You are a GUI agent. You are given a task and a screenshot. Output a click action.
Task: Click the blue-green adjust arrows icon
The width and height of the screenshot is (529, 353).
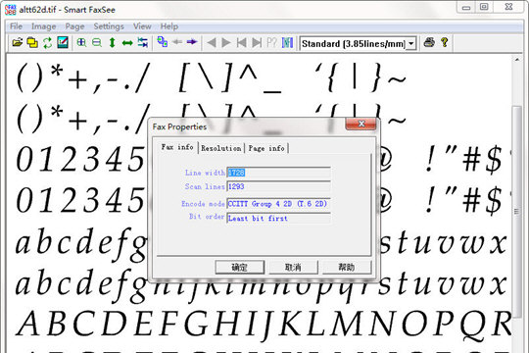[x=143, y=42]
